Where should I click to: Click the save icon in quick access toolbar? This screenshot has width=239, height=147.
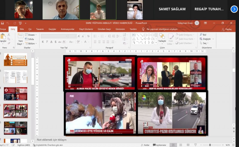pos(2,23)
